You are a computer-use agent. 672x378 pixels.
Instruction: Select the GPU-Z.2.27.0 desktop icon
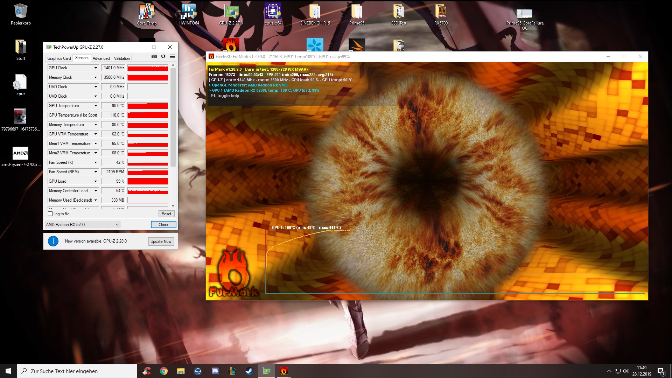coord(231,14)
